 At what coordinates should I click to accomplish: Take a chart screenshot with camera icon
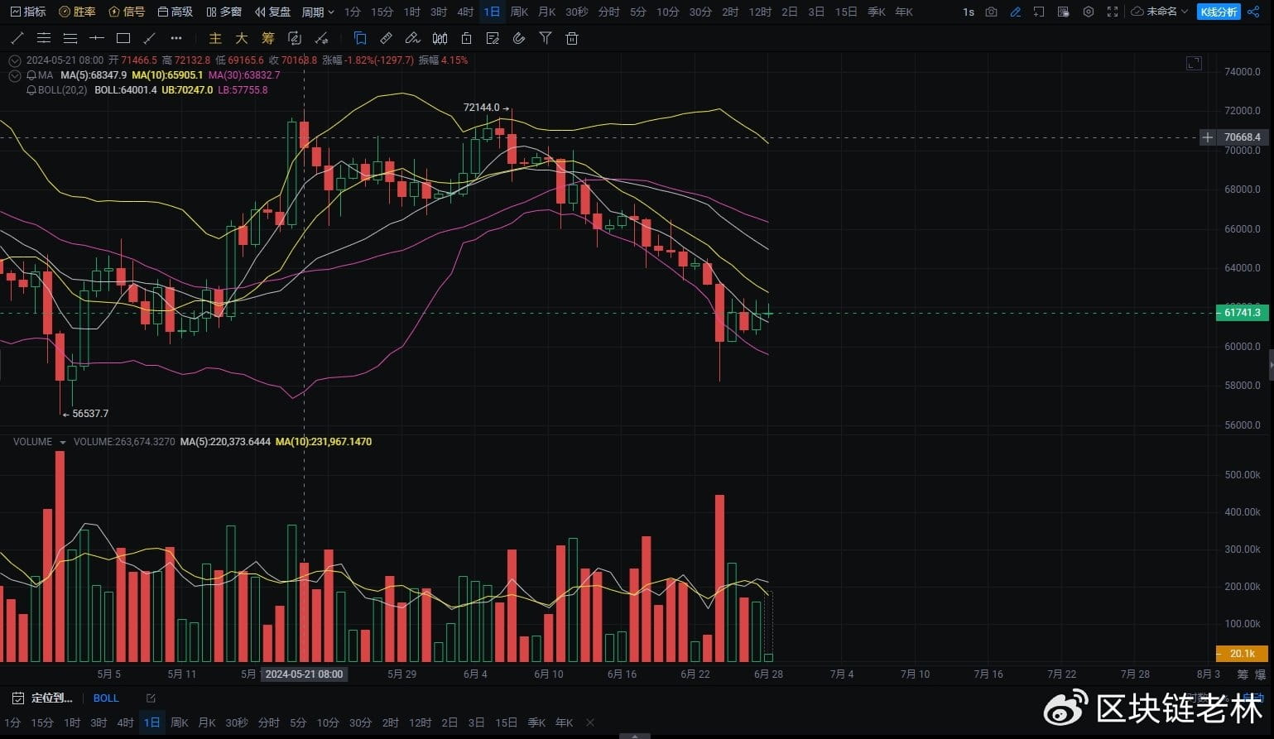(x=991, y=12)
